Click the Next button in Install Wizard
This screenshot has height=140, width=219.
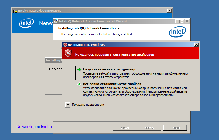click(x=149, y=128)
